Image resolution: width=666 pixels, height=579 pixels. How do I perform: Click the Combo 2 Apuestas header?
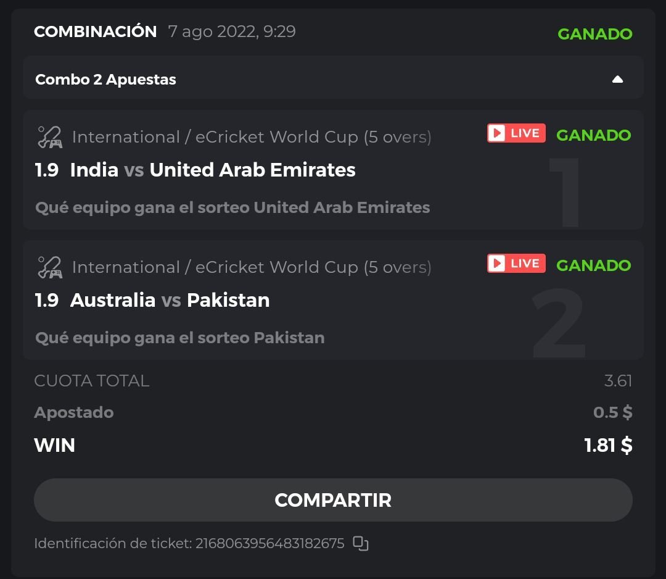[106, 80]
